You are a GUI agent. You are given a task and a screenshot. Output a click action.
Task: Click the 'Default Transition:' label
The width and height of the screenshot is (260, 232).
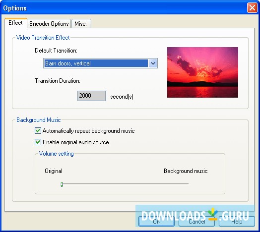pos(56,51)
